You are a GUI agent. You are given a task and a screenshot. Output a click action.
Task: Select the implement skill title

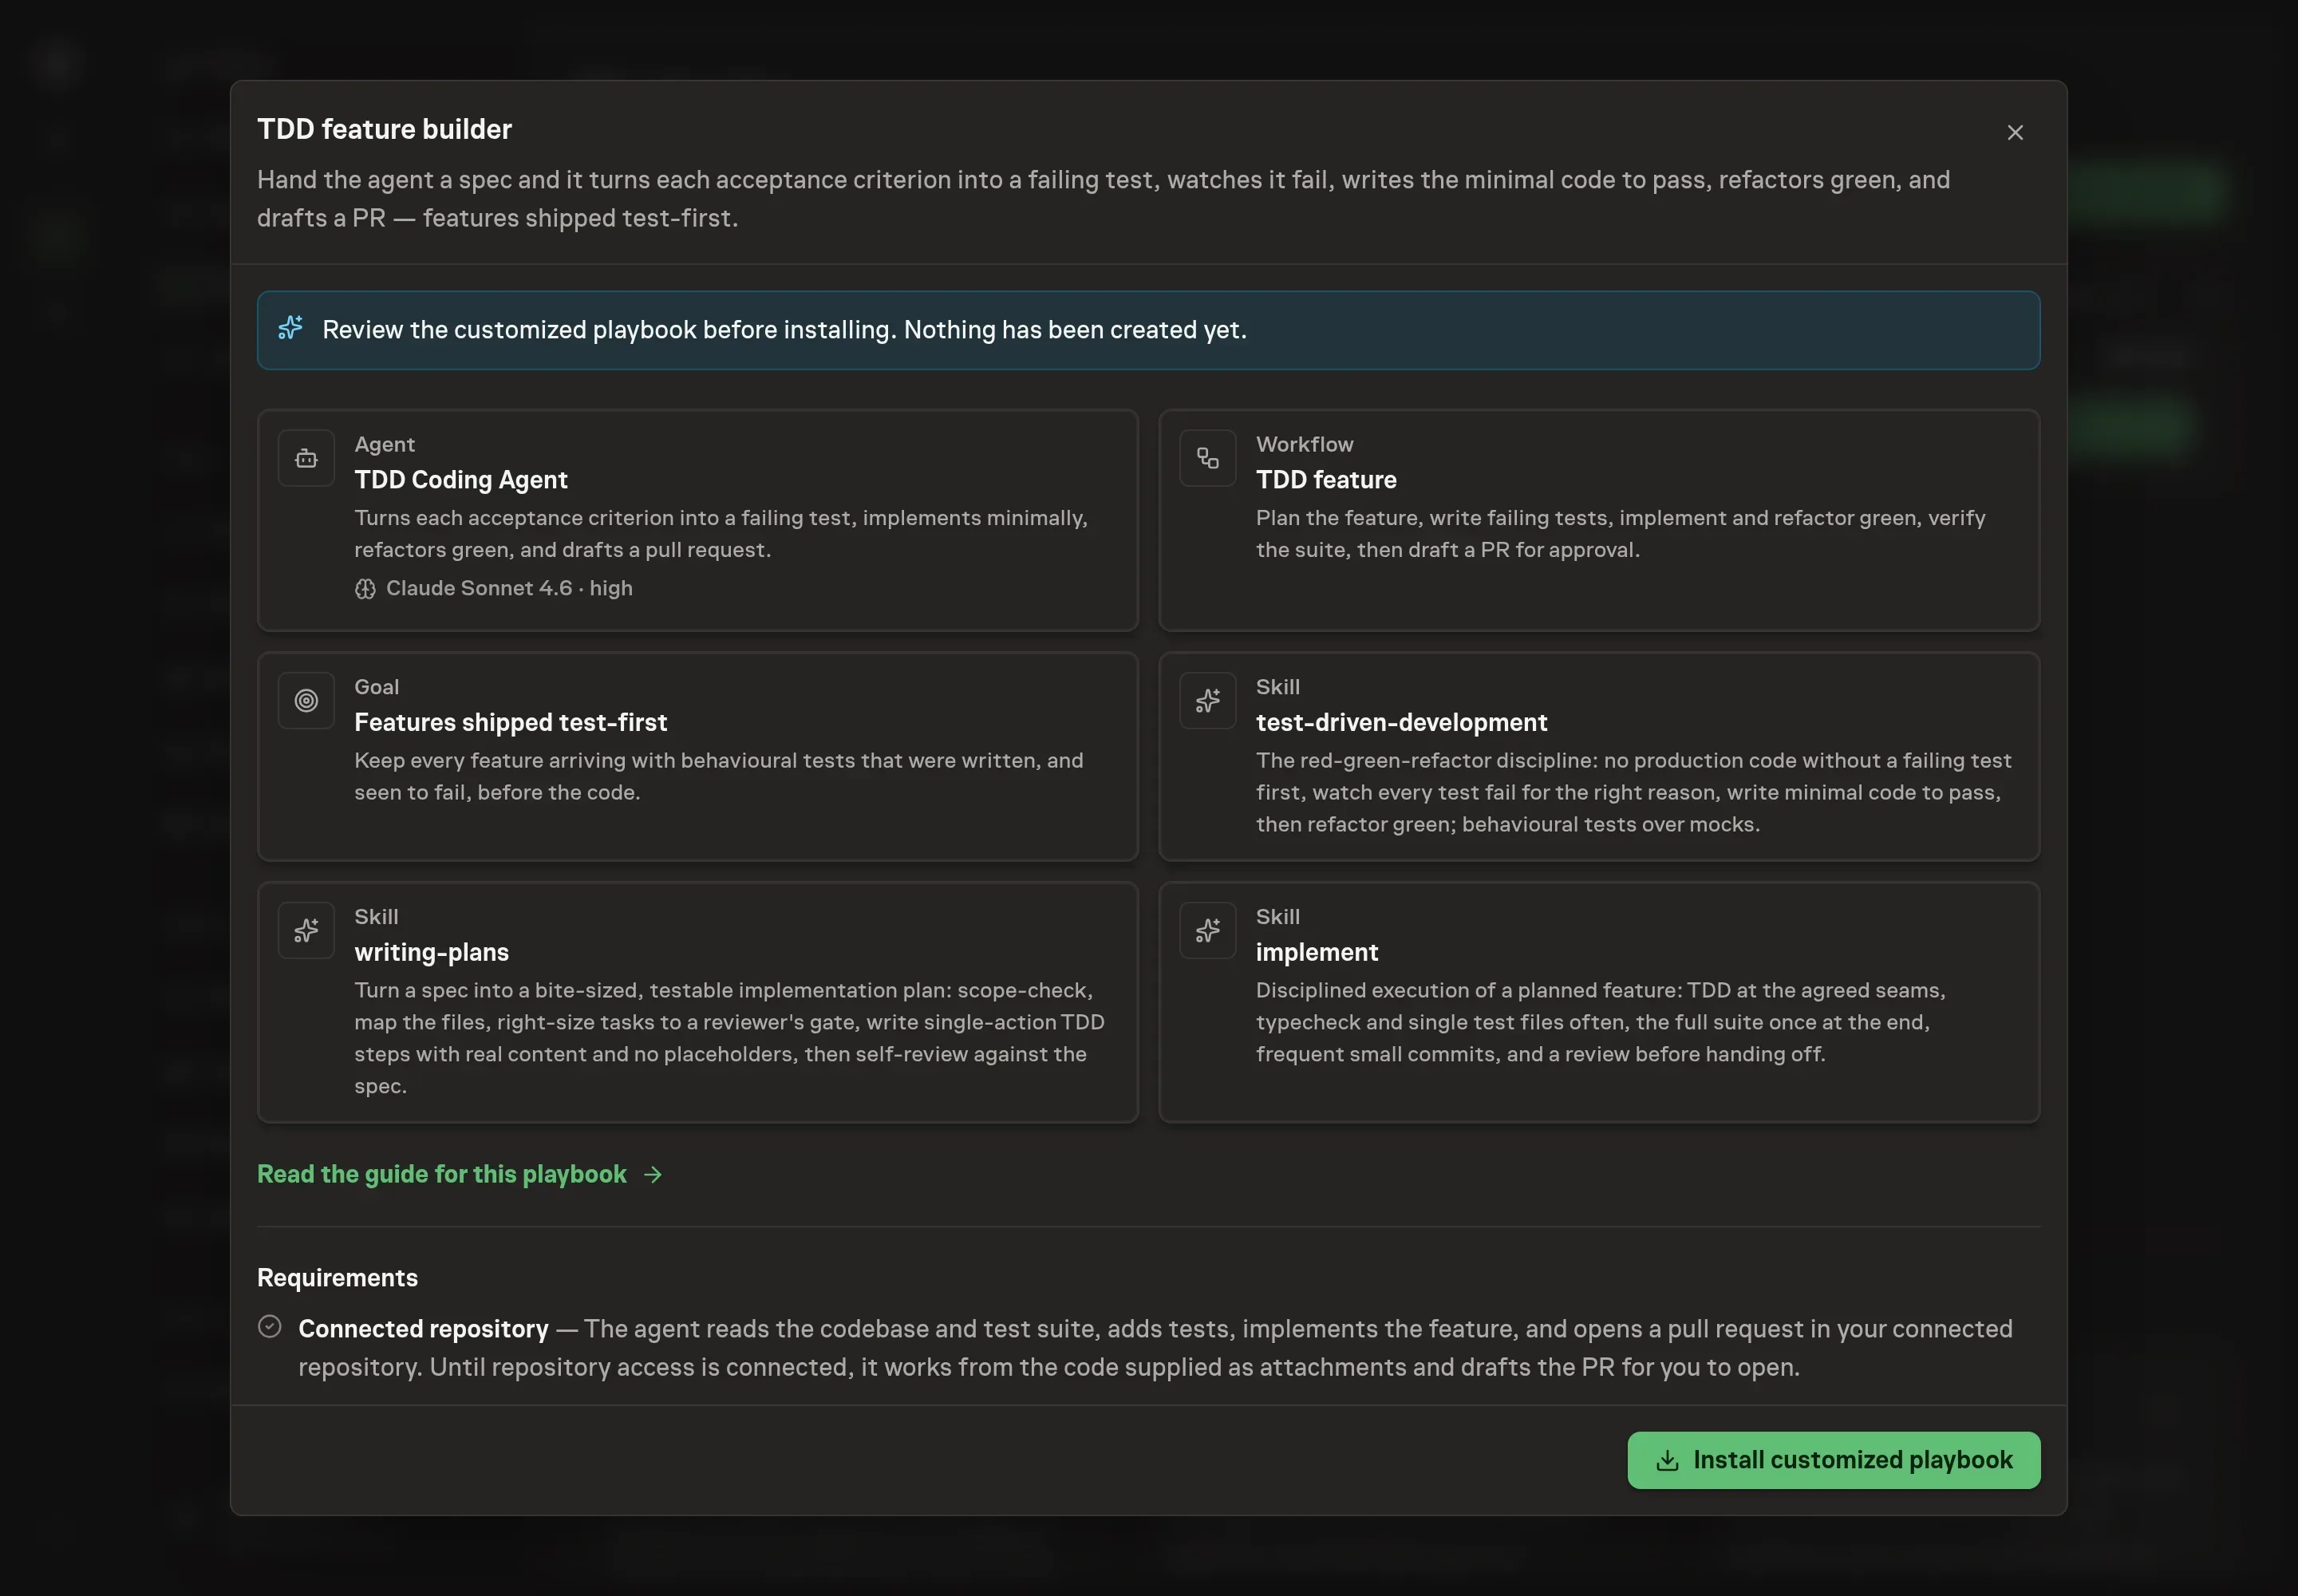pos(1316,952)
